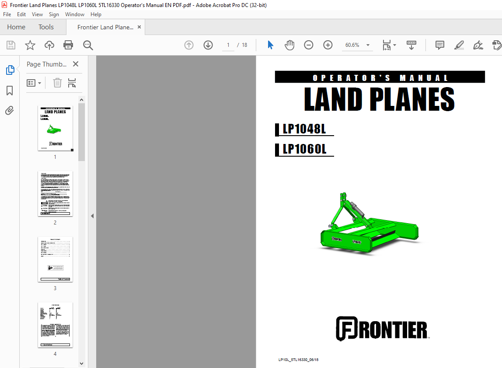Viewport: 502px width, 368px height.
Task: Zoom in with the plus icon
Action: (x=328, y=45)
